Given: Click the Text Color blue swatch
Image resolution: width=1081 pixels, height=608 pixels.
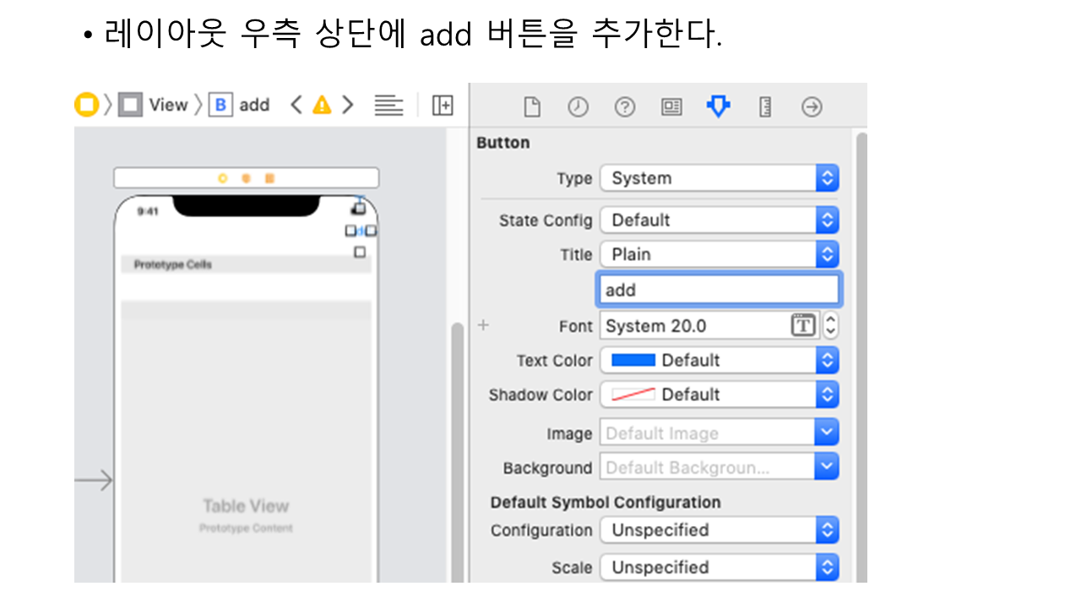Looking at the screenshot, I should tap(633, 361).
